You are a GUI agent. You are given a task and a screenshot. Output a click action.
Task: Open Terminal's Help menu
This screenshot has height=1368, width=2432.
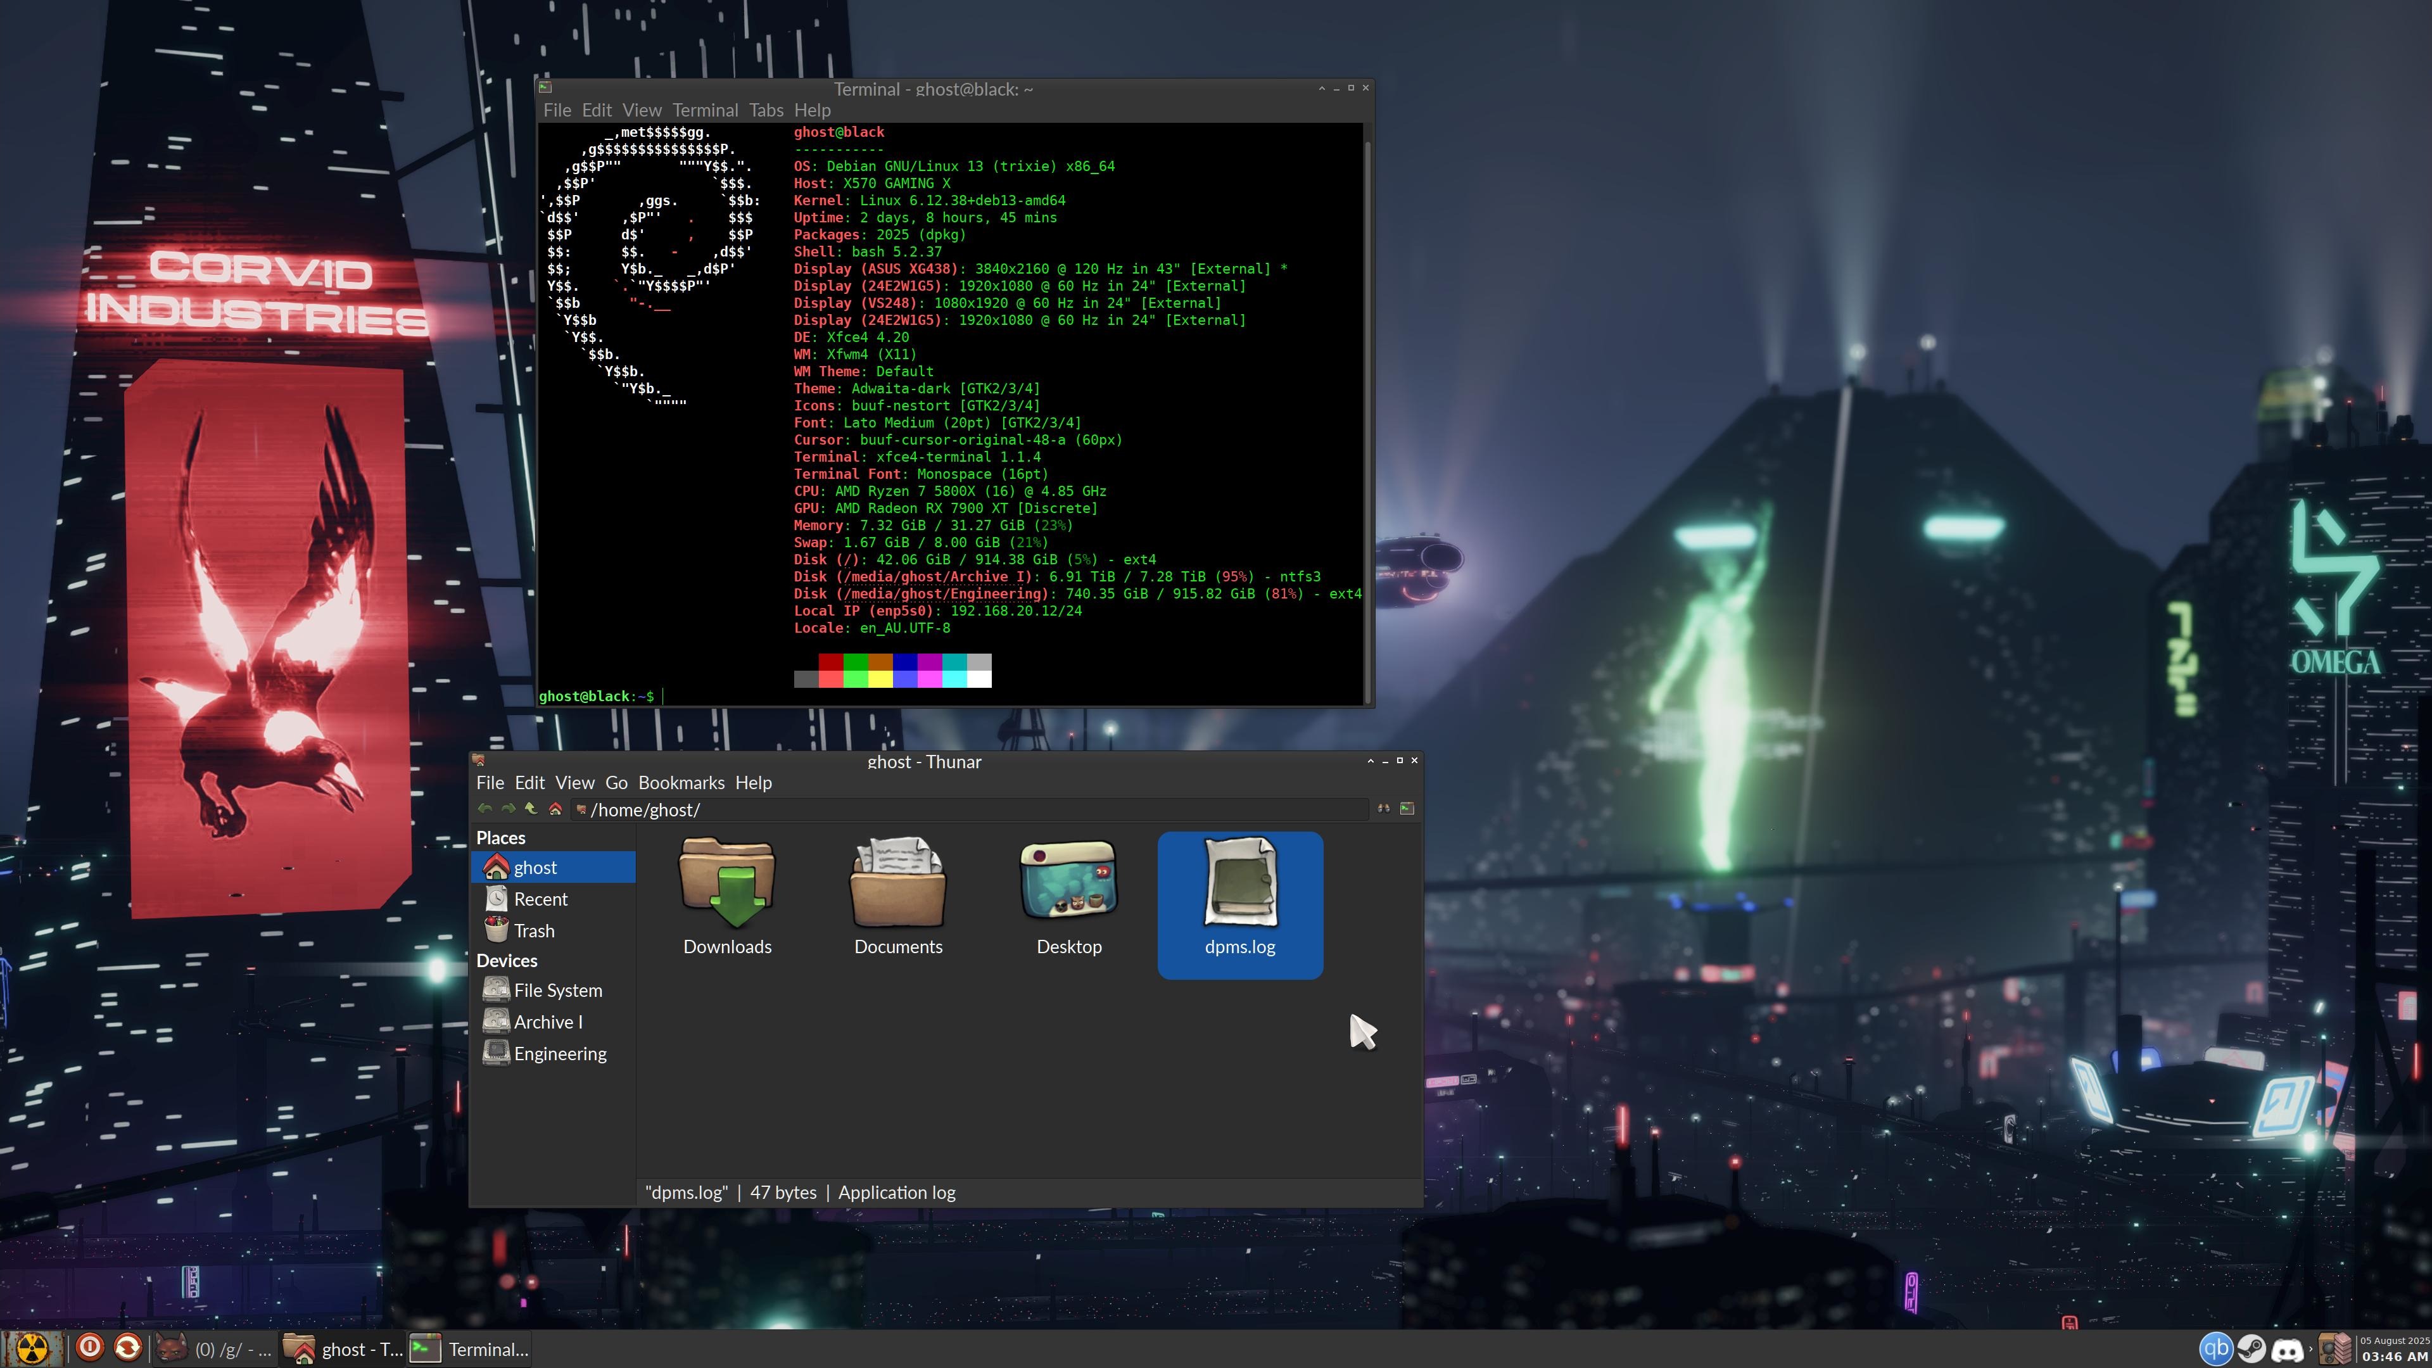pyautogui.click(x=813, y=110)
